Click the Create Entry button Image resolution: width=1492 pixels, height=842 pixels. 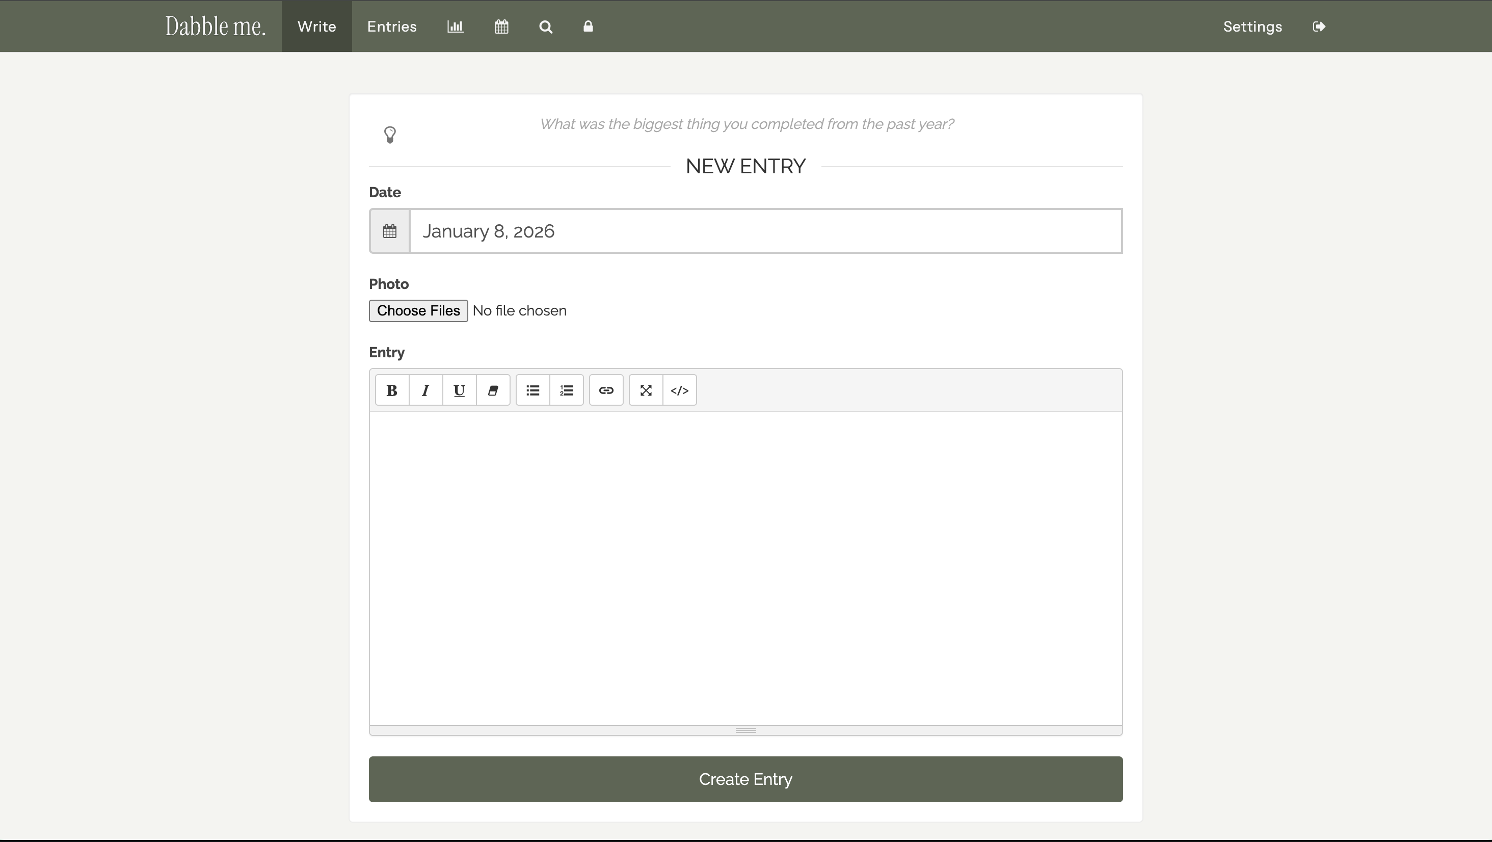(x=745, y=779)
